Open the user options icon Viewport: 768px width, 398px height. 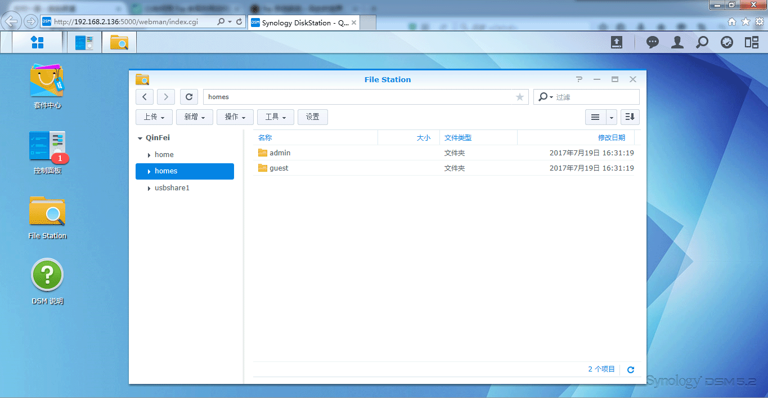point(677,42)
